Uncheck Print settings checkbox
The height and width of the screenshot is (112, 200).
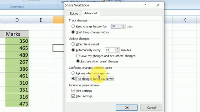pyautogui.click(x=73, y=91)
